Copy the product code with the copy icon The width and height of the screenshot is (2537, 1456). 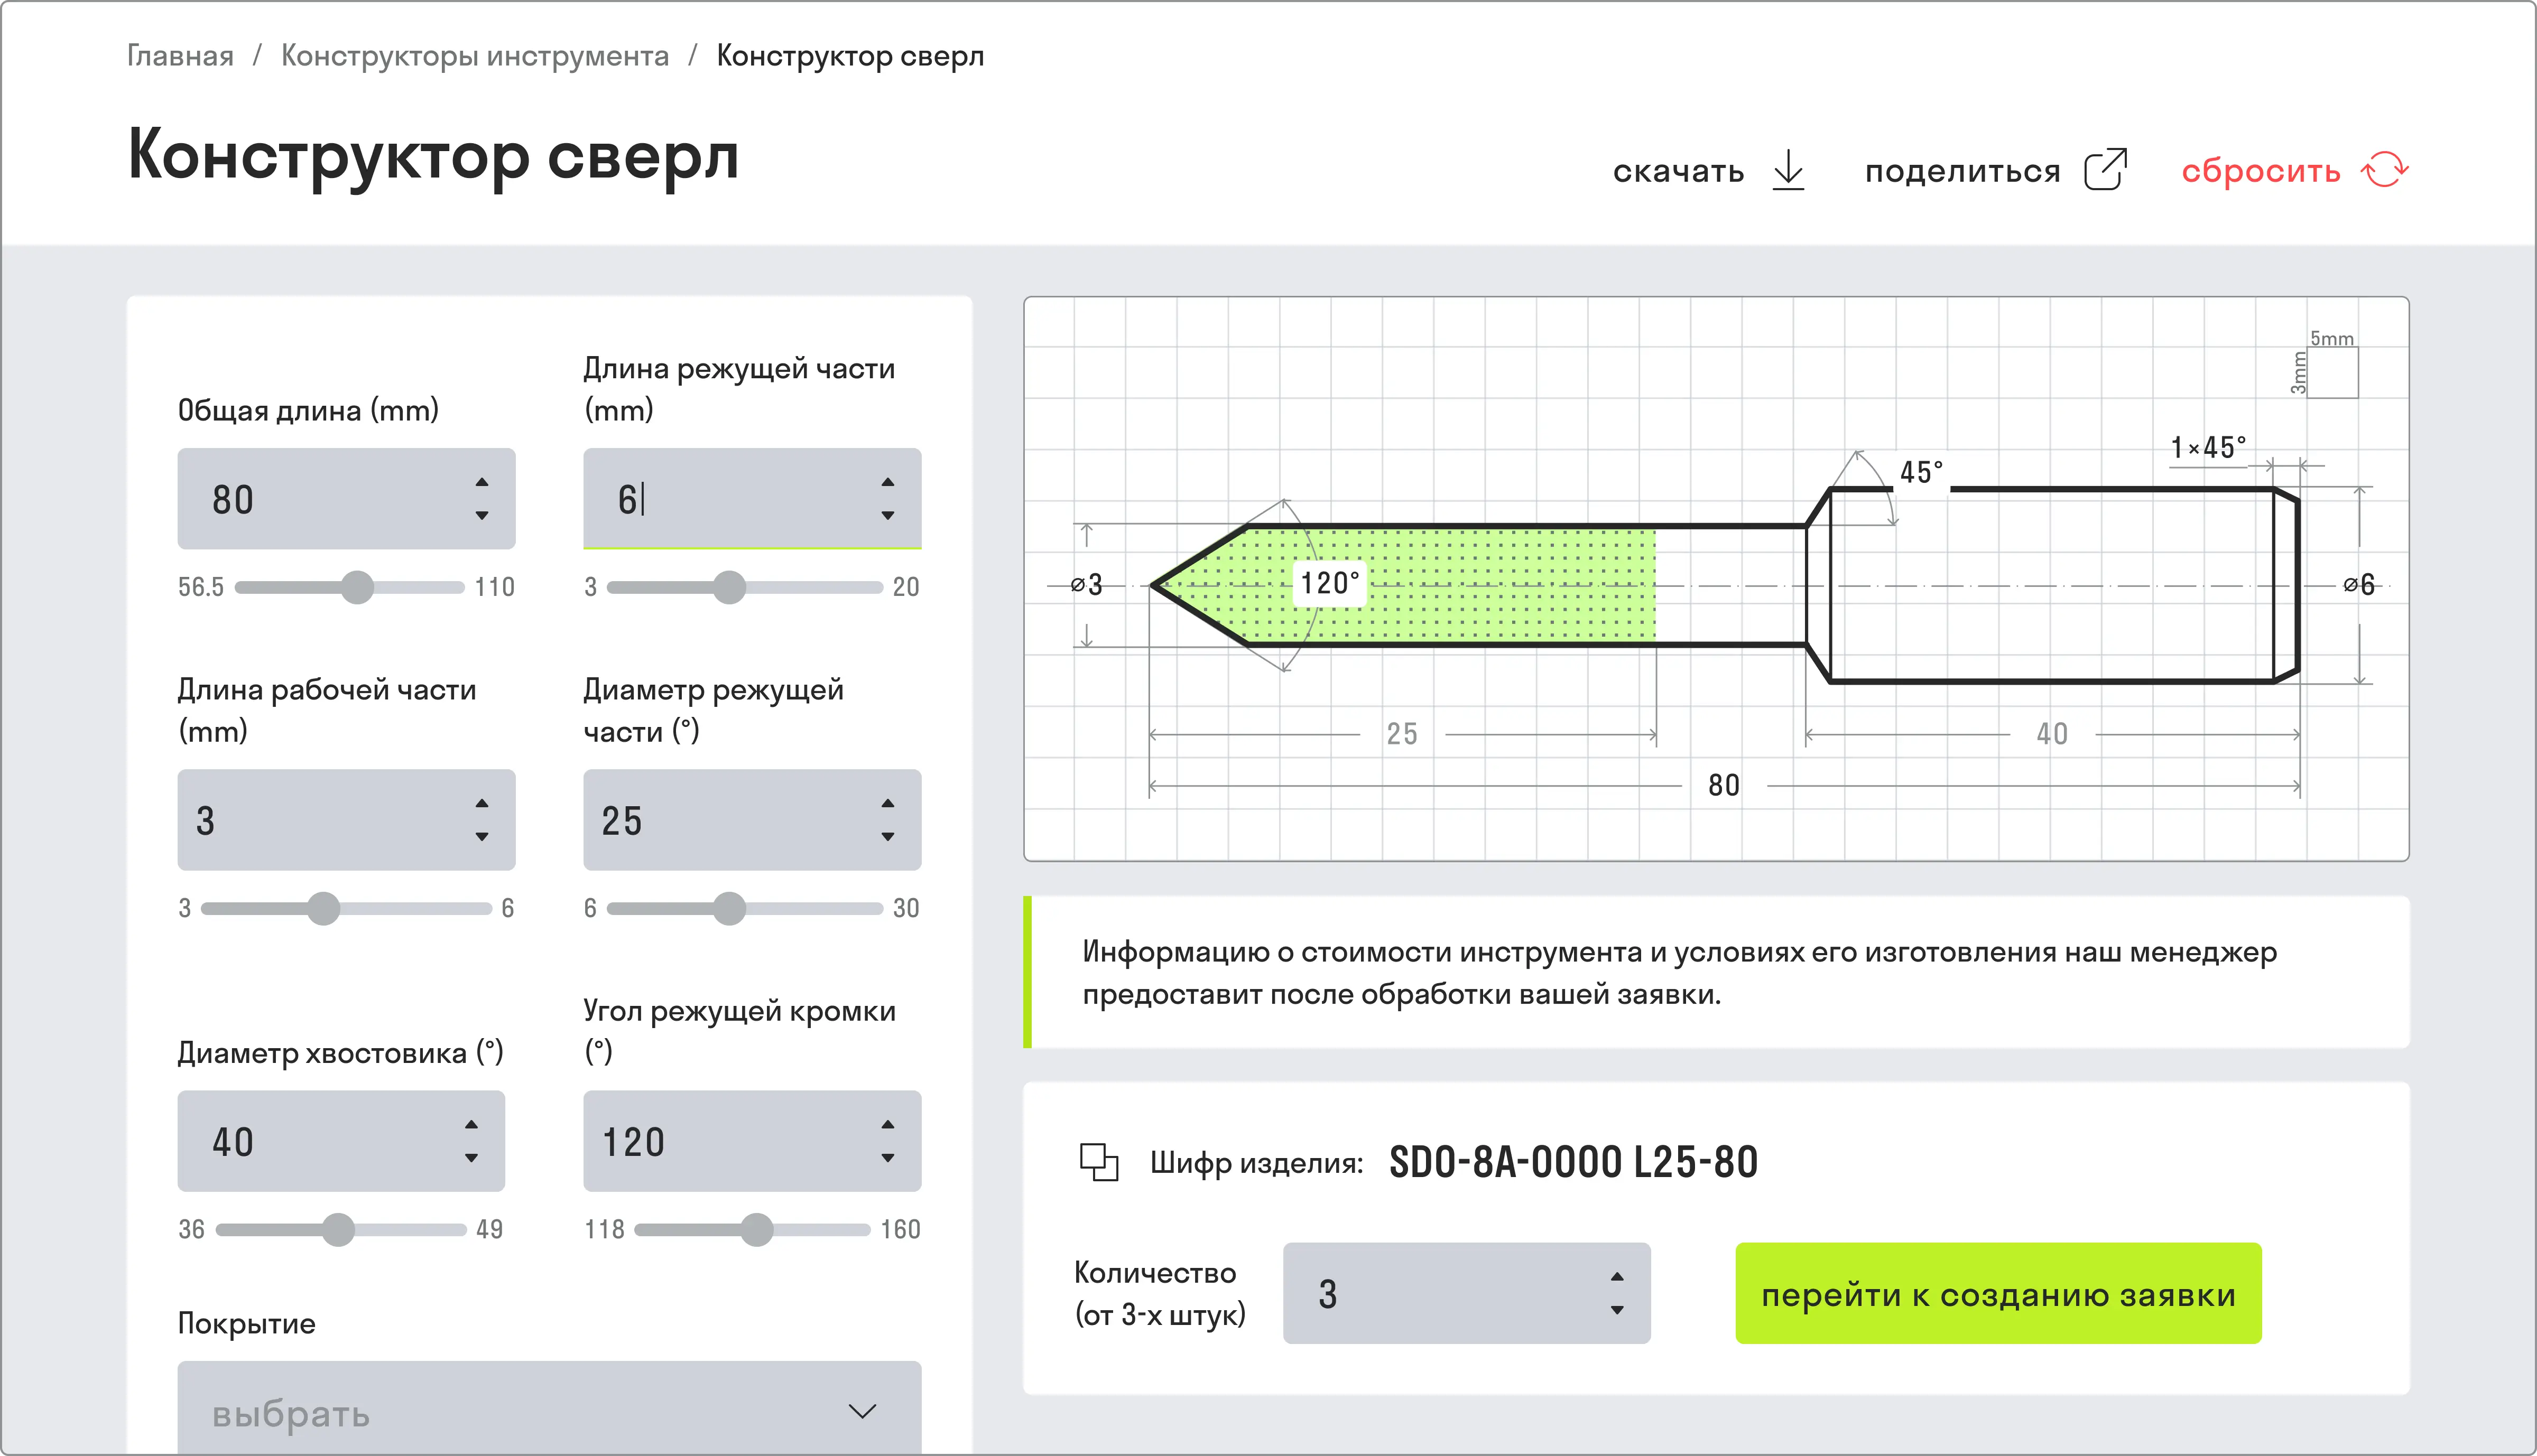(x=1098, y=1162)
